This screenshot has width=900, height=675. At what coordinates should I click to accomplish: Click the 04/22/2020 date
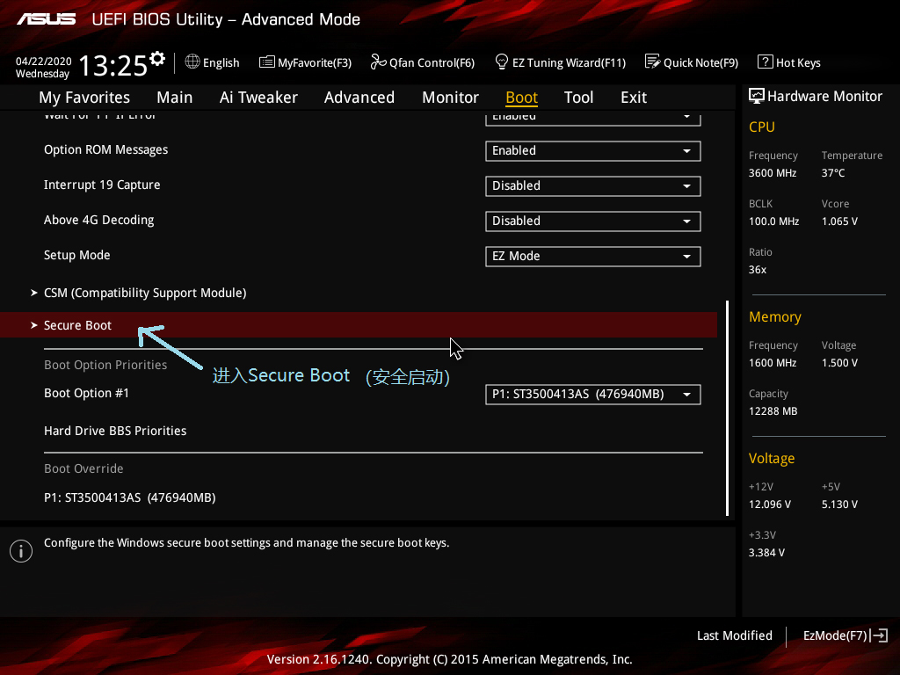click(x=44, y=62)
